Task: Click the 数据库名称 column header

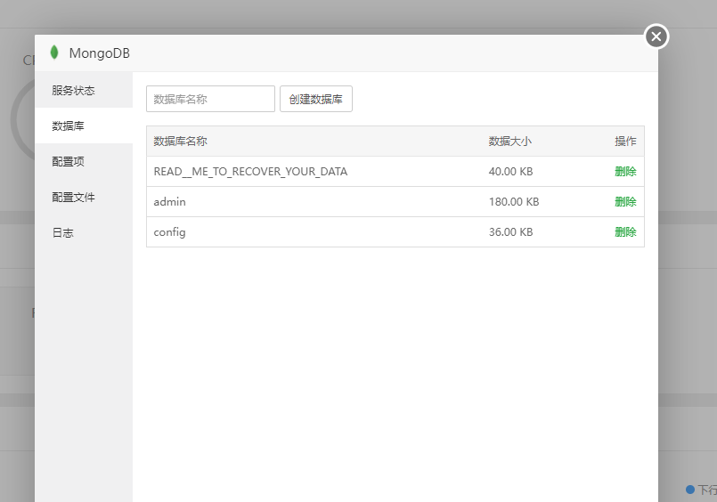Action: click(180, 142)
